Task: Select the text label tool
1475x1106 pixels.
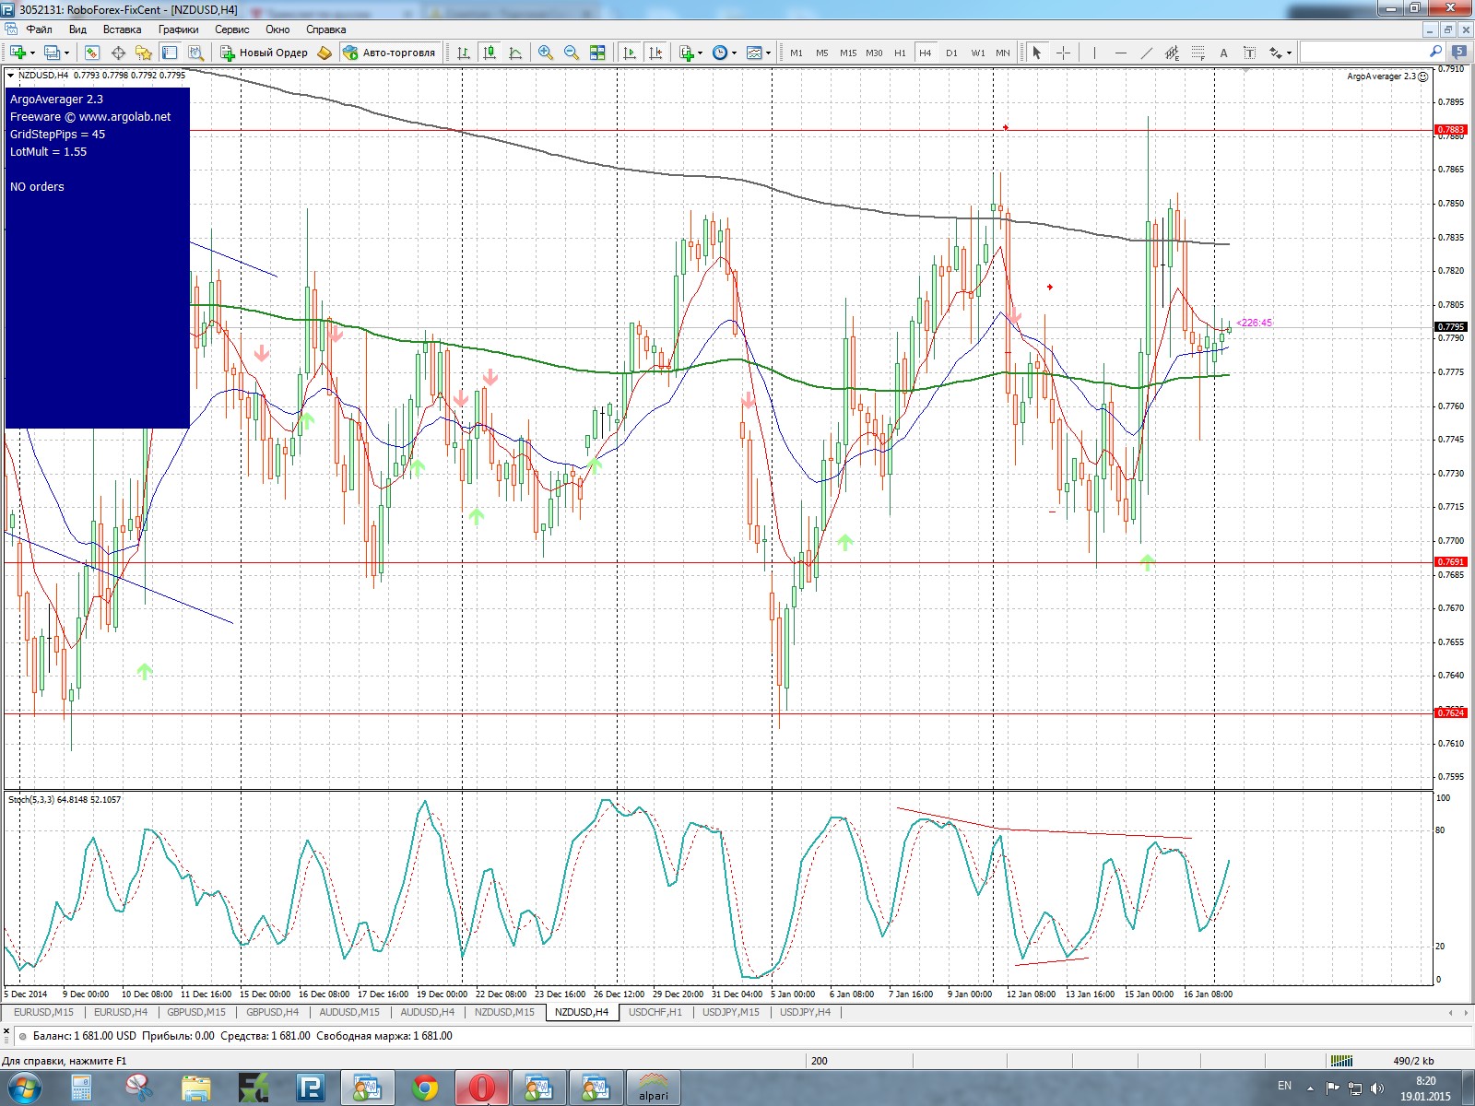Action: [x=1250, y=53]
